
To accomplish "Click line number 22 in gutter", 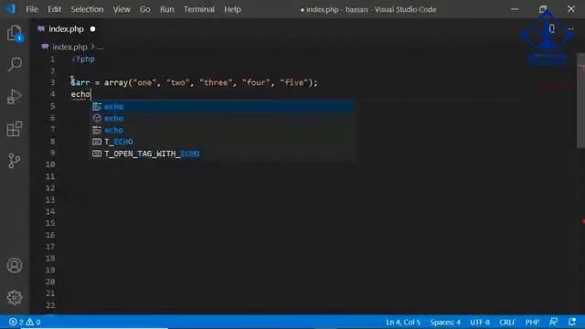I will (x=50, y=305).
